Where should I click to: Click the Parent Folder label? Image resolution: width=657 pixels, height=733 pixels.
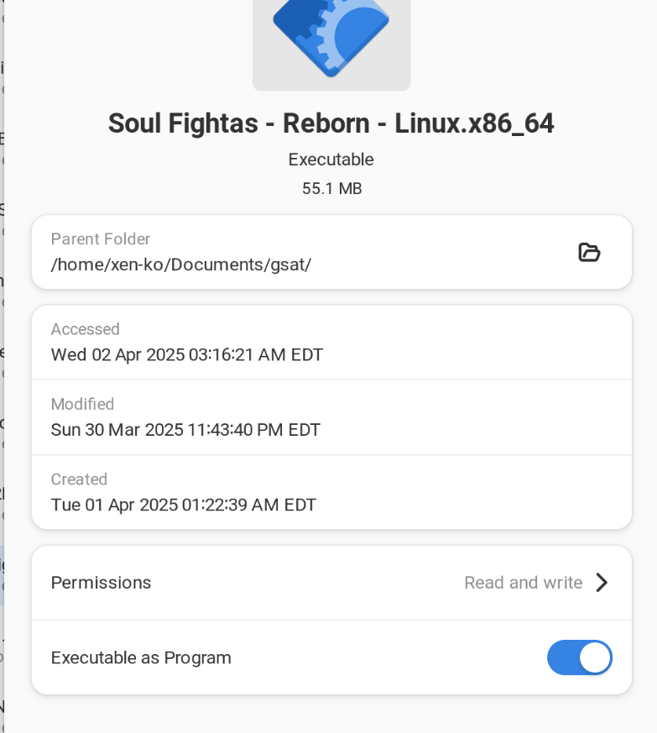coord(101,239)
